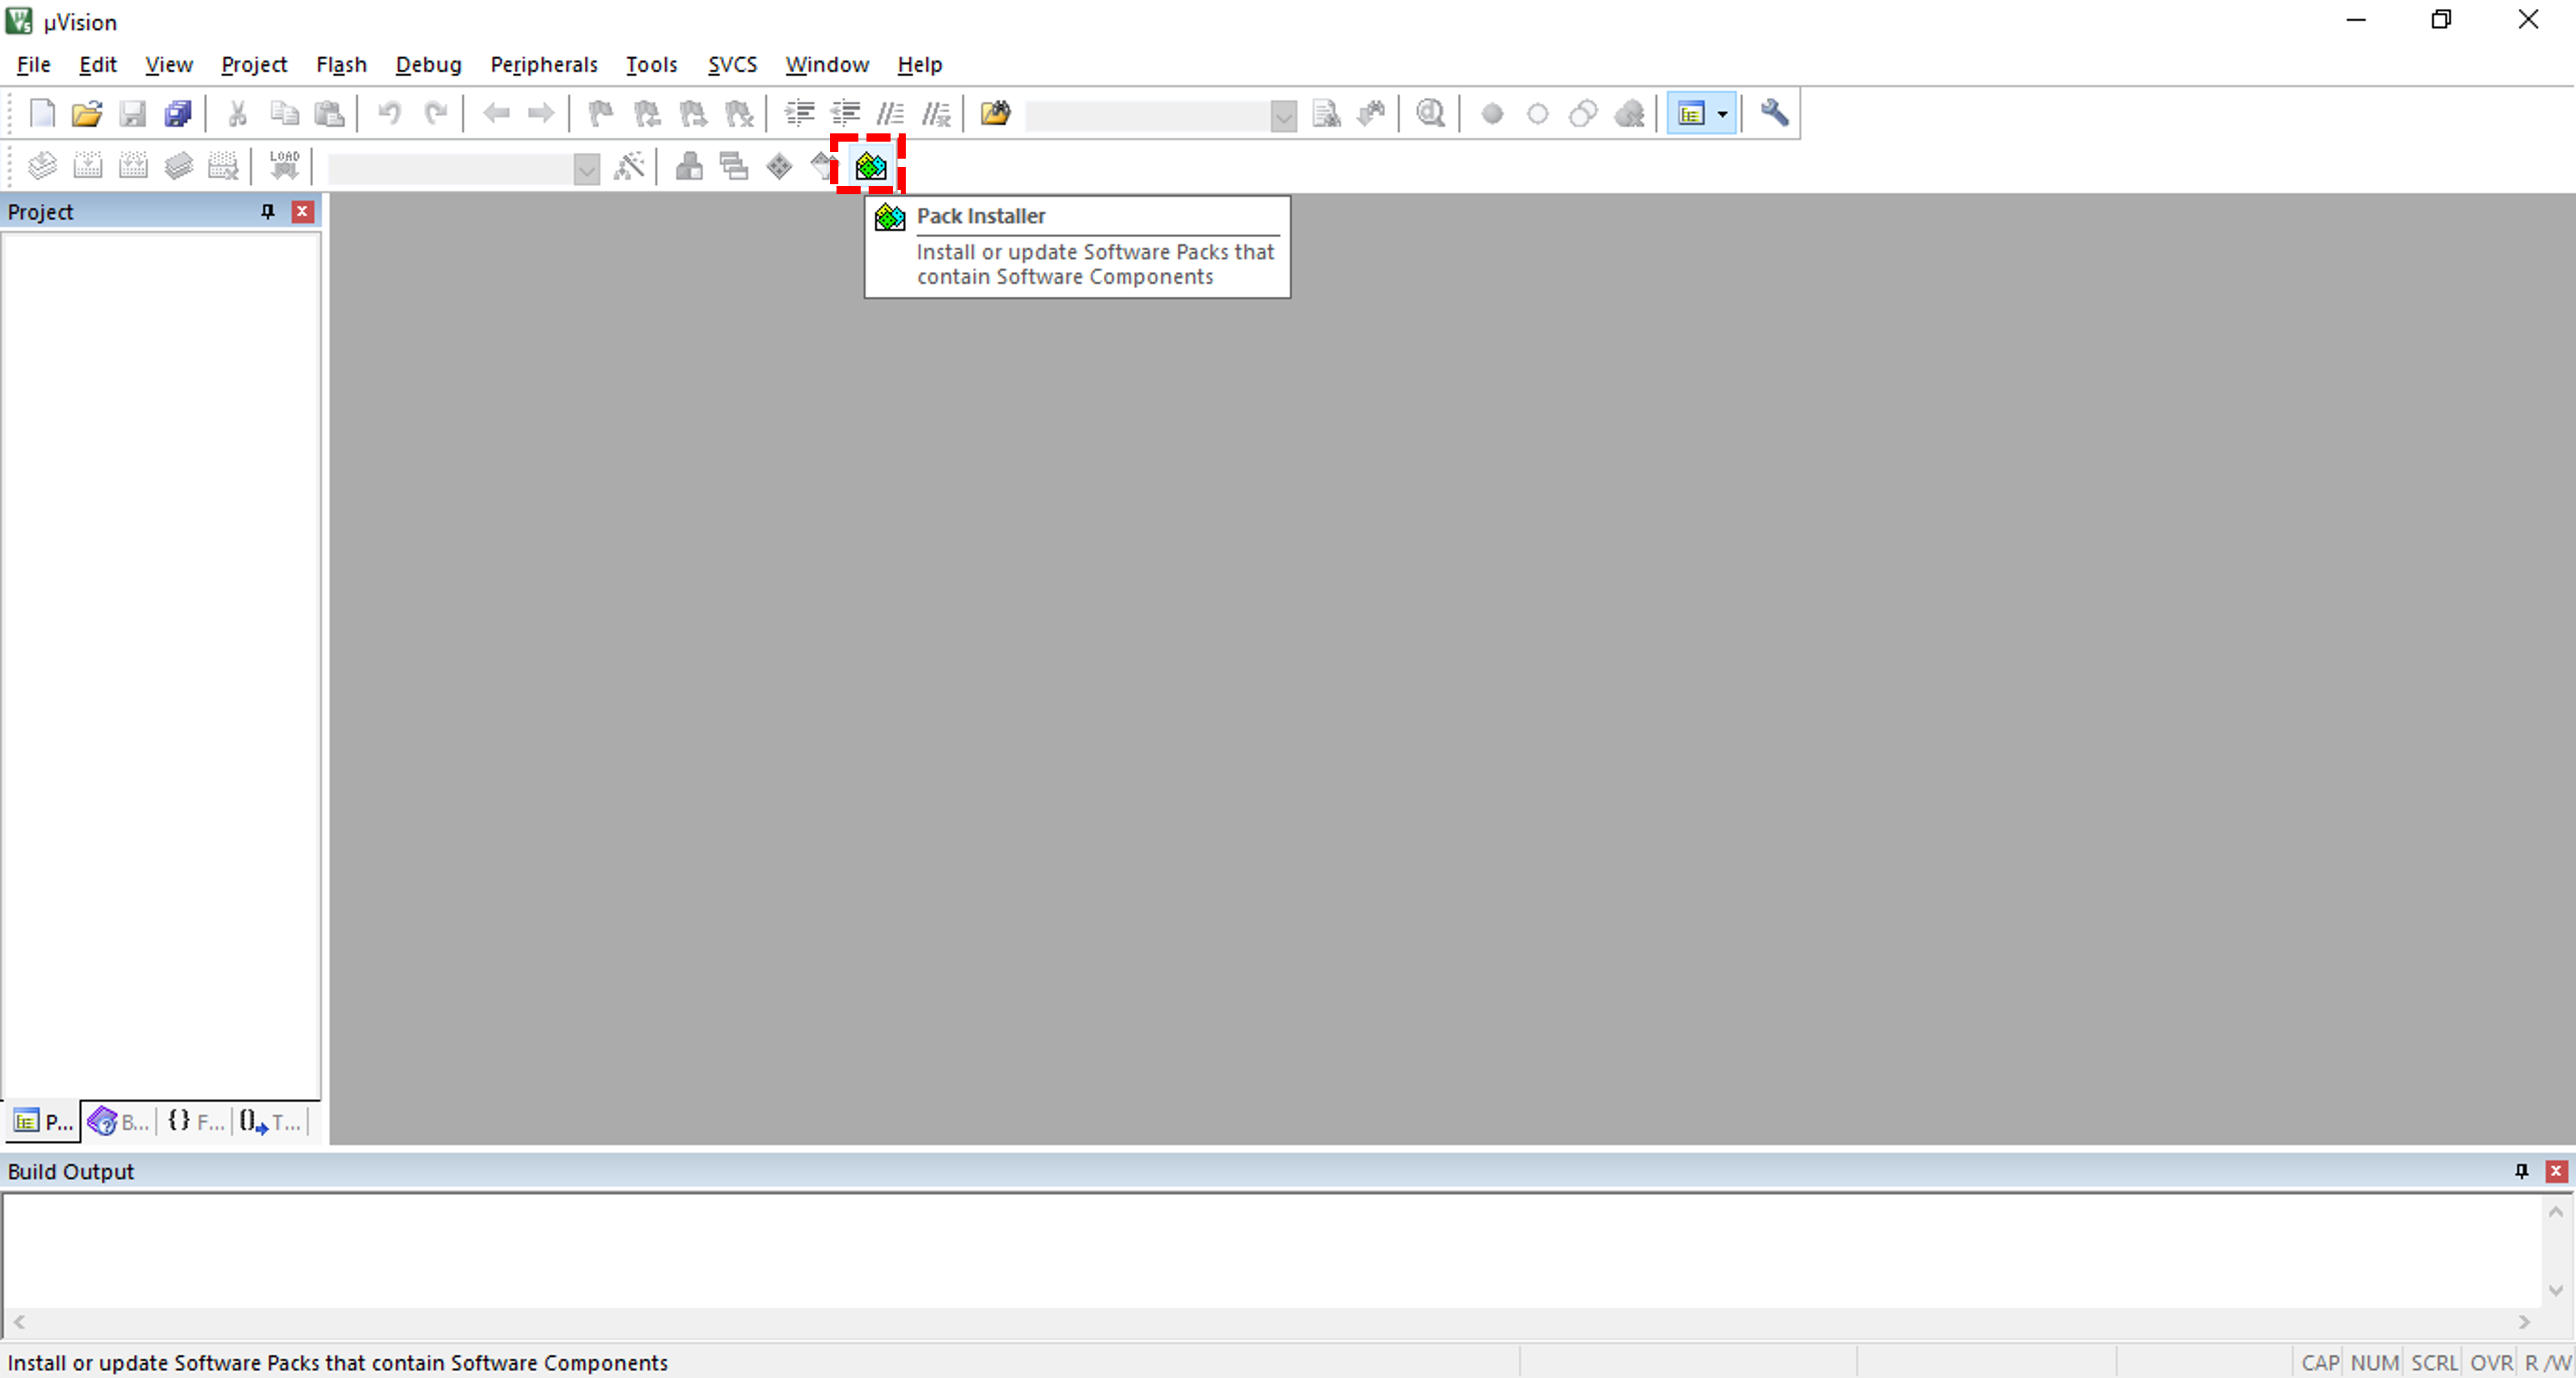Click the Translate current file icon
Viewport: 2576px width, 1378px height.
pyautogui.click(x=42, y=166)
